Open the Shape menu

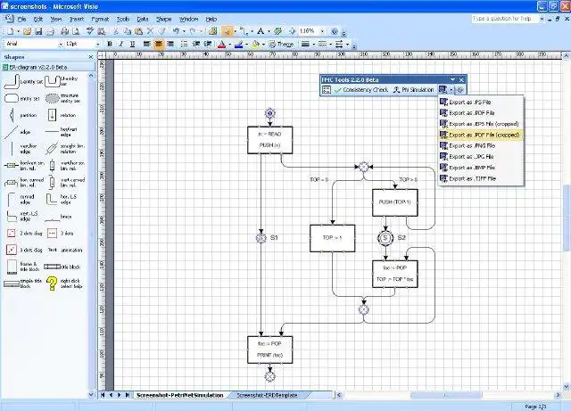pos(163,19)
